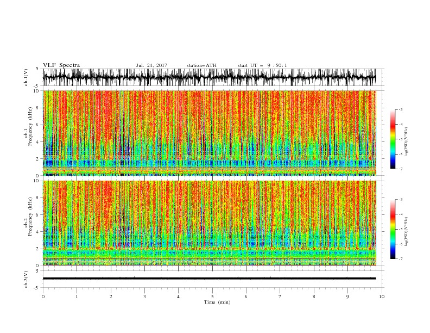The image size is (430, 333).
Task: Click the '-3' label on ch.2 color scale
Action: pyautogui.click(x=400, y=200)
